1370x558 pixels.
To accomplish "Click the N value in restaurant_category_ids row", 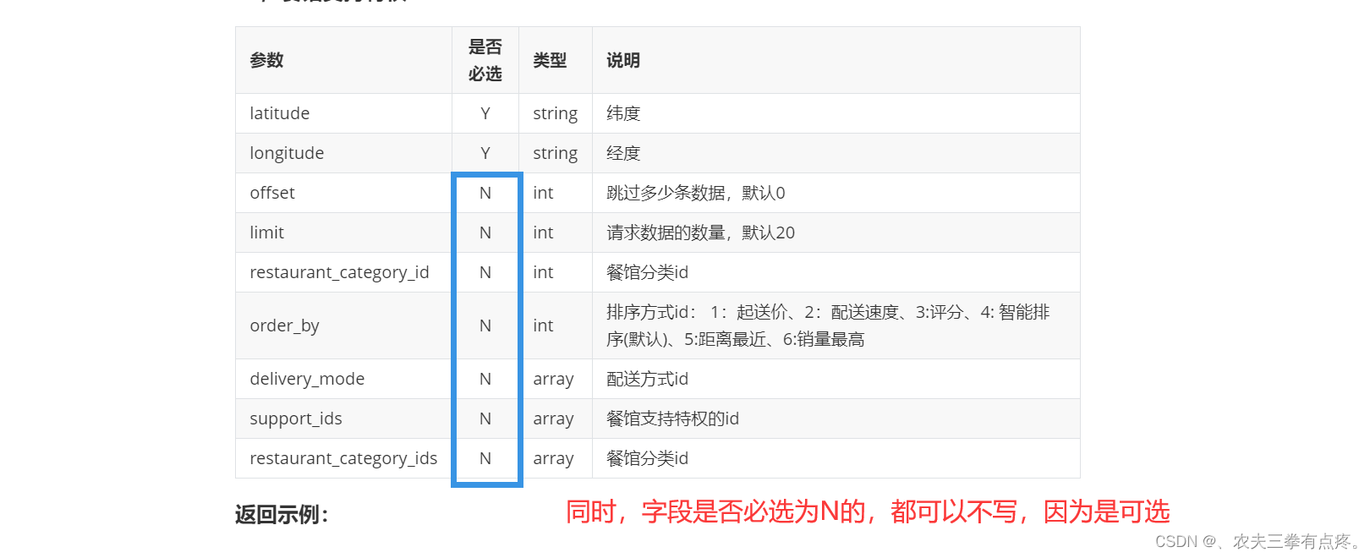I will pyautogui.click(x=485, y=458).
